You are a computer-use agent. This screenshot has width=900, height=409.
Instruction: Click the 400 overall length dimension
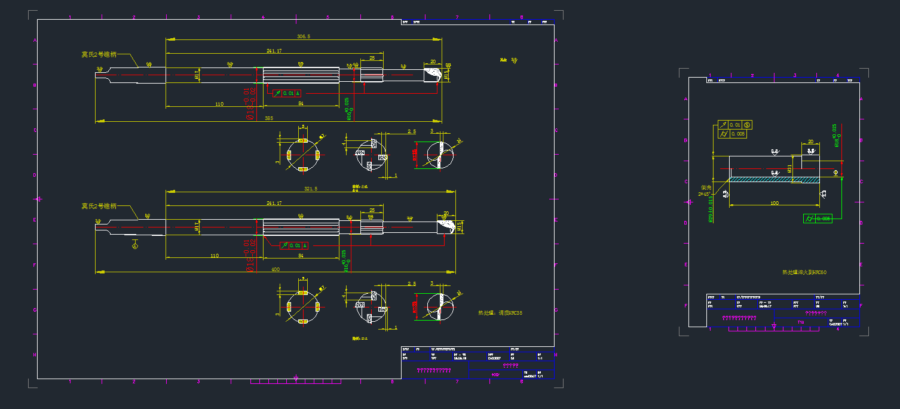[275, 270]
